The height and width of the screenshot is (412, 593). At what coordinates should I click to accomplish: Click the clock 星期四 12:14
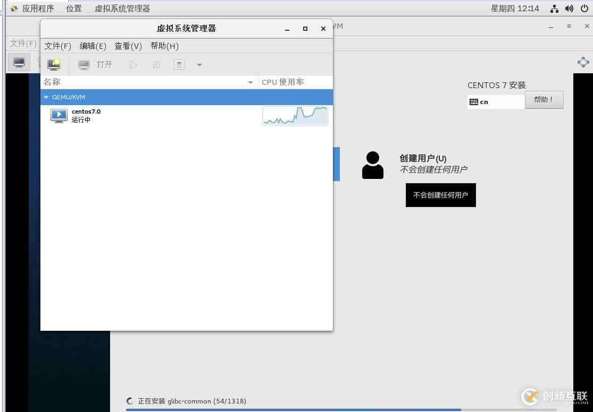(x=515, y=8)
